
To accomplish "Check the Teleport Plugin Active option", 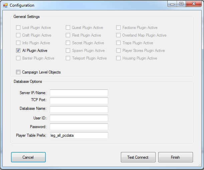I will click(68, 58).
